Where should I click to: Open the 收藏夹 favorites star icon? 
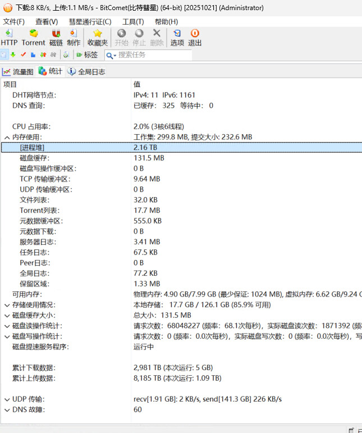pyautogui.click(x=97, y=38)
